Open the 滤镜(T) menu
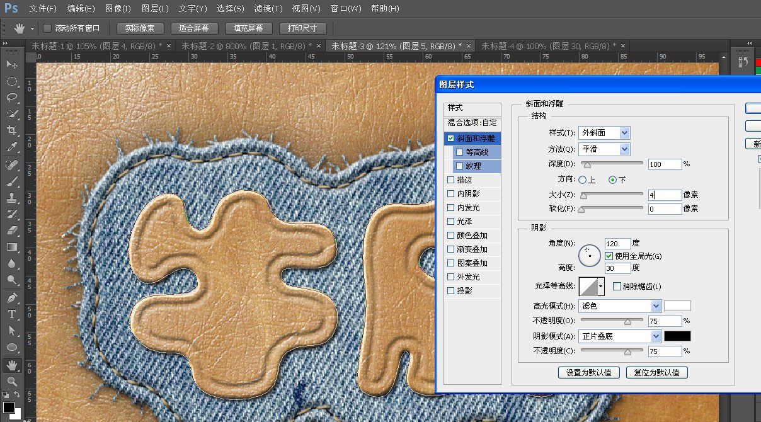 [x=268, y=8]
